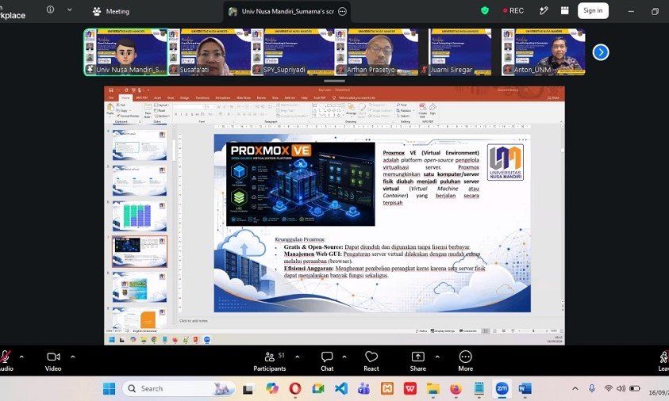Open Firefox from the taskbar
Image resolution: width=669 pixels, height=401 pixels.
456,388
